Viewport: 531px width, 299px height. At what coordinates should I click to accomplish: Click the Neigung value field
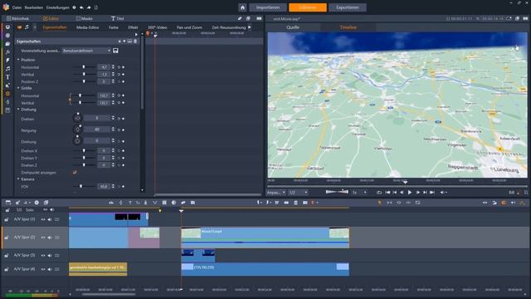(x=97, y=130)
